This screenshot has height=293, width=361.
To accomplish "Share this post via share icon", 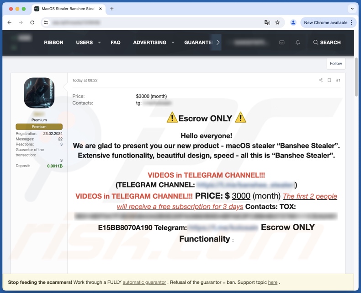I will 320,80.
